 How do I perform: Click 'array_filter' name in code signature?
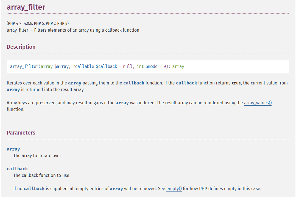[x=24, y=66]
